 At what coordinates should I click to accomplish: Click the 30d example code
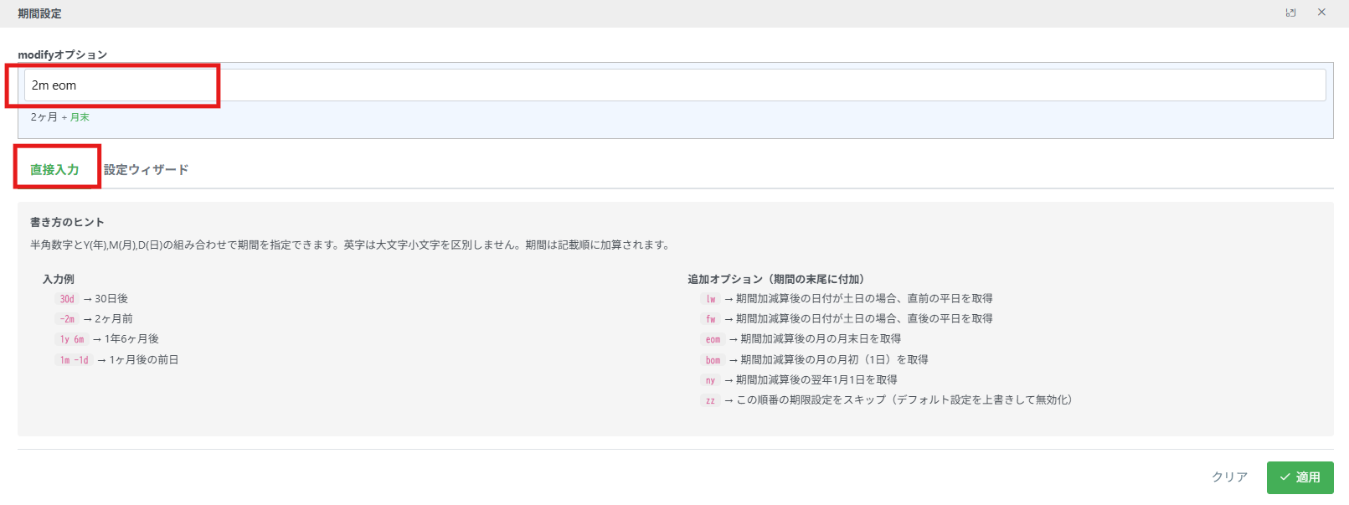pos(67,299)
